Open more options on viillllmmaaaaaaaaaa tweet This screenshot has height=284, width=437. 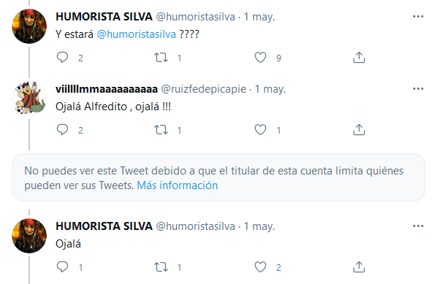pyautogui.click(x=418, y=89)
